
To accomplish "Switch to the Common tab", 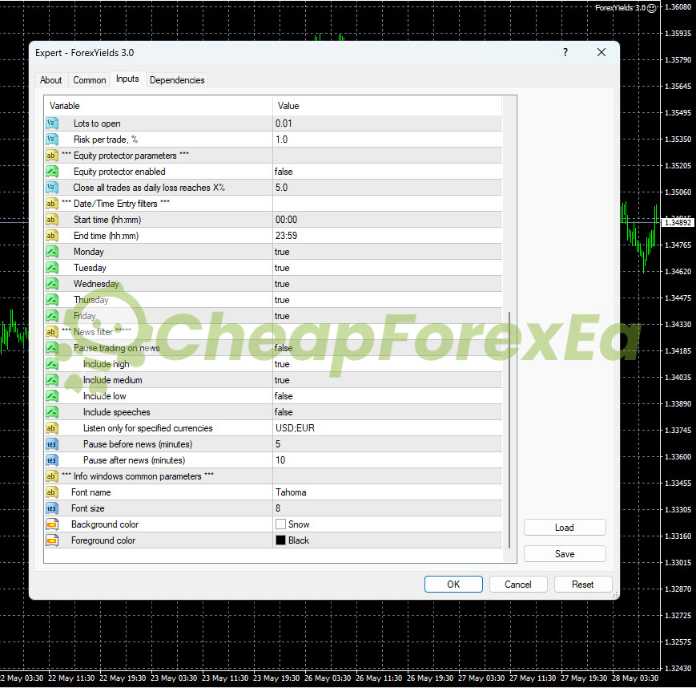I will [90, 80].
